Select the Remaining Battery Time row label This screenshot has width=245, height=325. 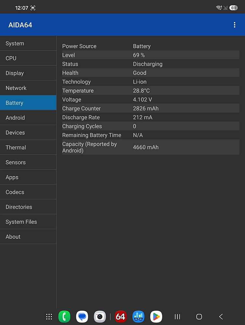pos(92,135)
